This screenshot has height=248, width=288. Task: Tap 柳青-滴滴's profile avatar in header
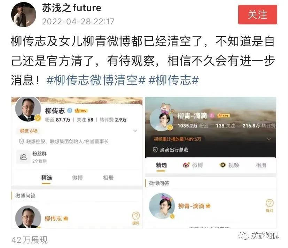tap(162, 119)
